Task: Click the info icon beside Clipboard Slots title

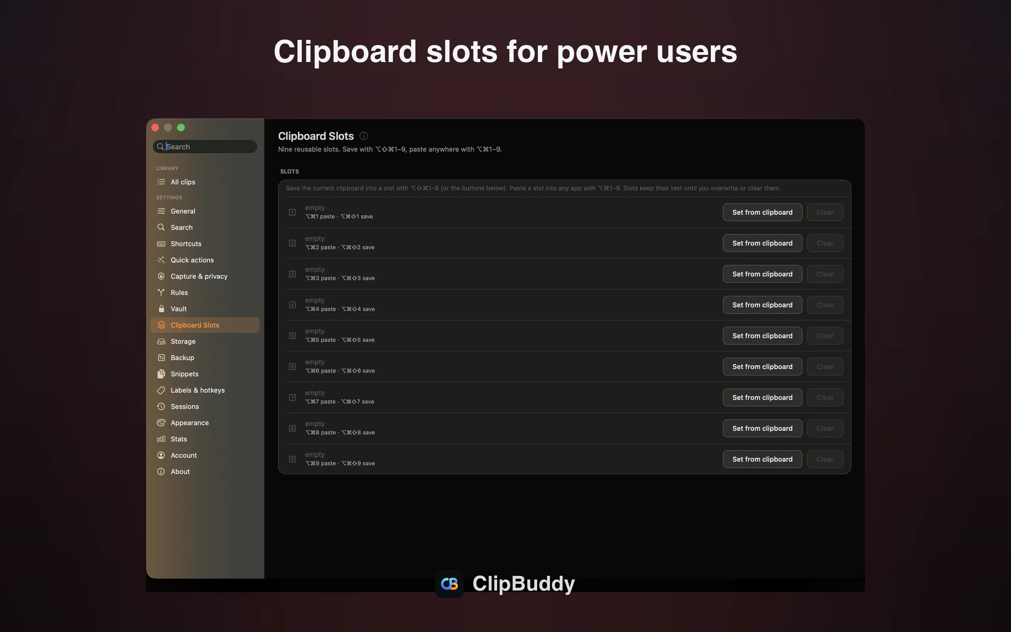Action: pos(363,136)
